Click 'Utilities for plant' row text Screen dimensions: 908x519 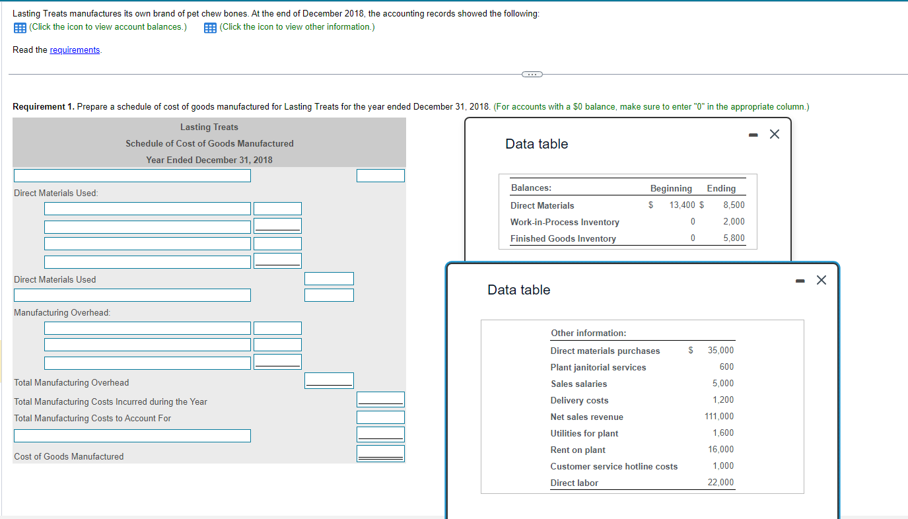[x=584, y=433]
